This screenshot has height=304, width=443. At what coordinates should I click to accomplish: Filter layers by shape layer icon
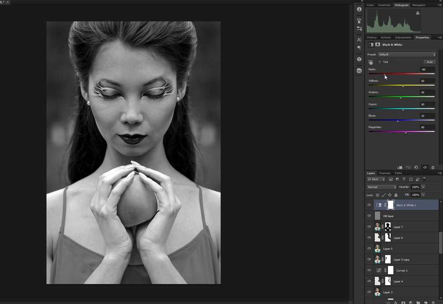click(x=411, y=179)
